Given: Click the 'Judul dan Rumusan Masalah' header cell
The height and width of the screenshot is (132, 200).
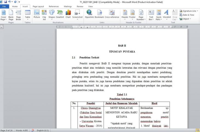Looking at the screenshot, I should pyautogui.click(x=121, y=103).
